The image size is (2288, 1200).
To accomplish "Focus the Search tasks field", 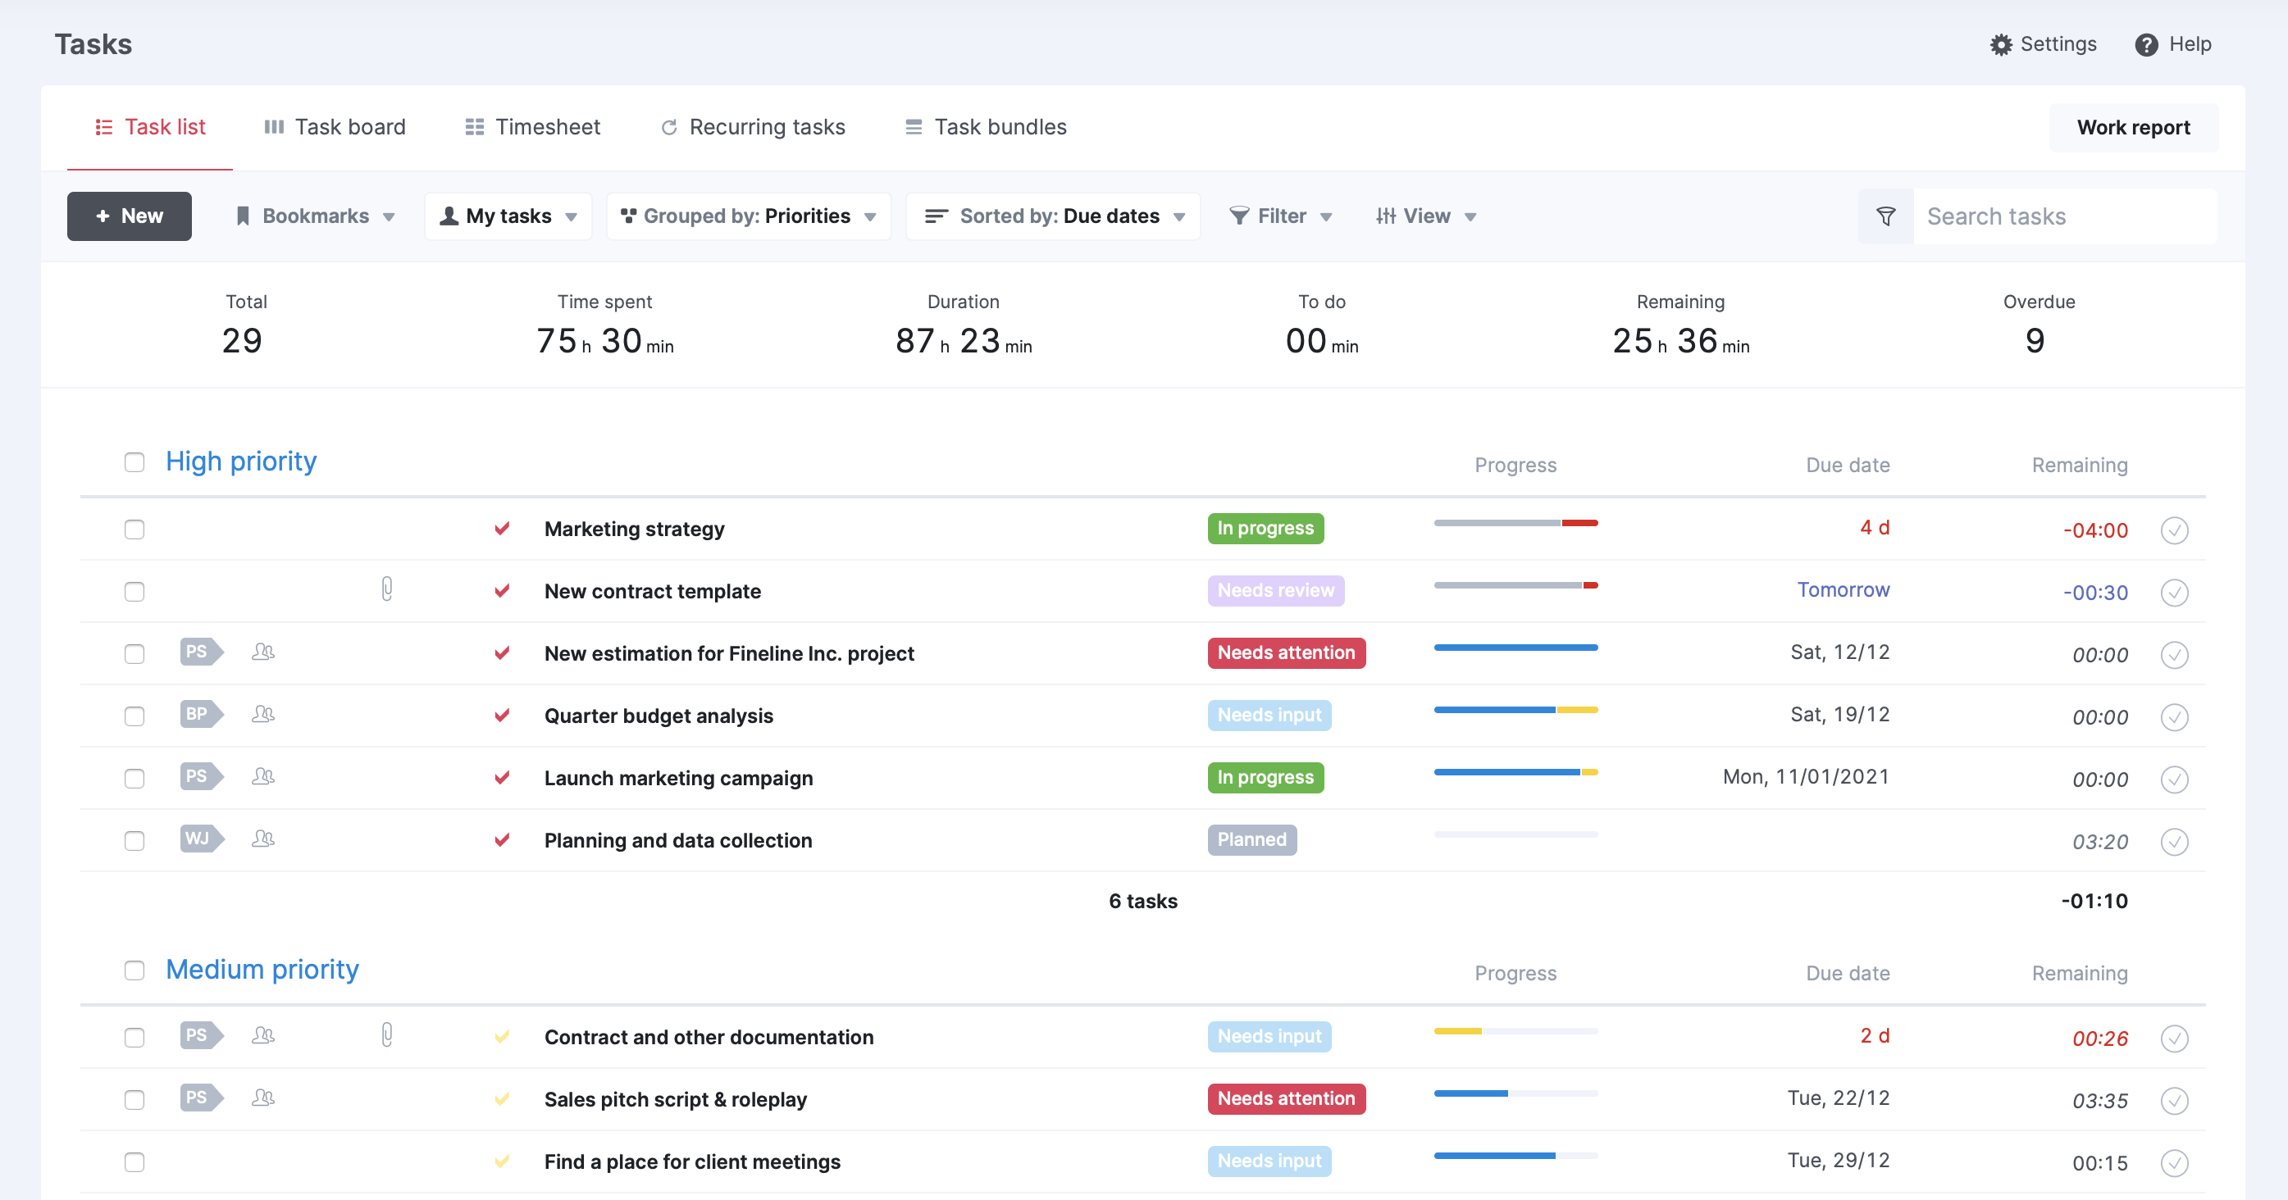I will click(x=2064, y=216).
